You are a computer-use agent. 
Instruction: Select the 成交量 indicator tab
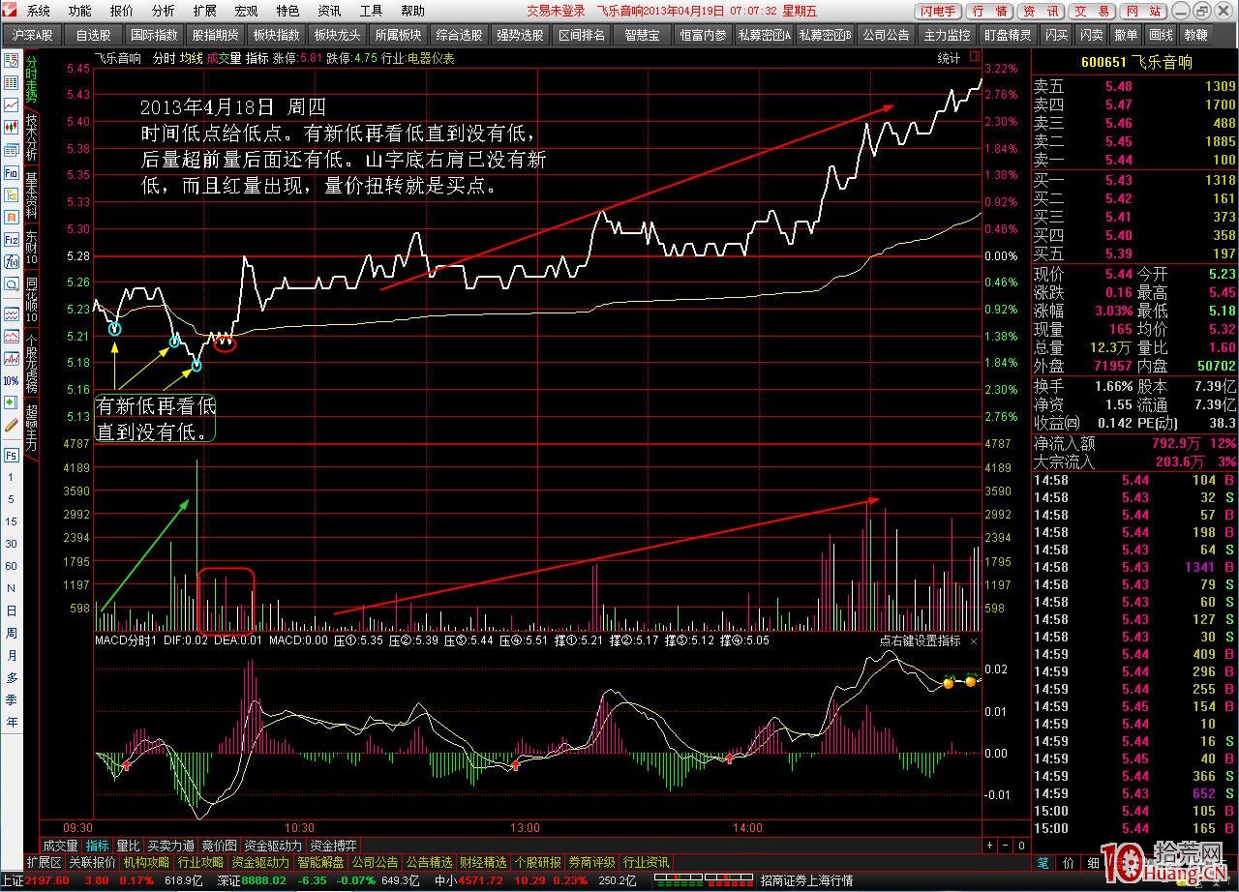[60, 846]
